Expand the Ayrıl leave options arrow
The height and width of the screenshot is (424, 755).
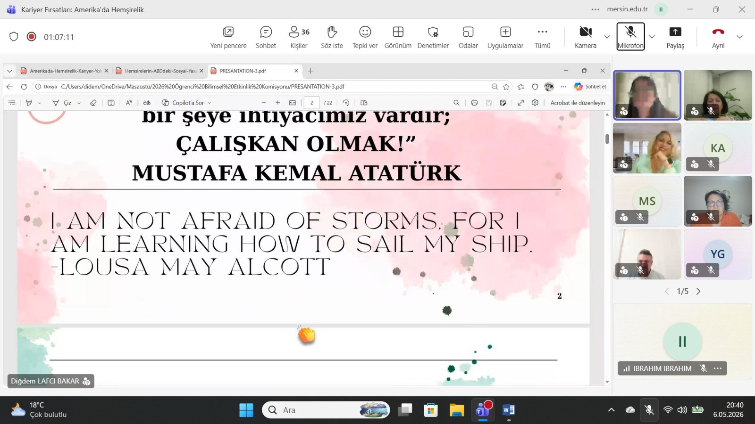(x=739, y=37)
